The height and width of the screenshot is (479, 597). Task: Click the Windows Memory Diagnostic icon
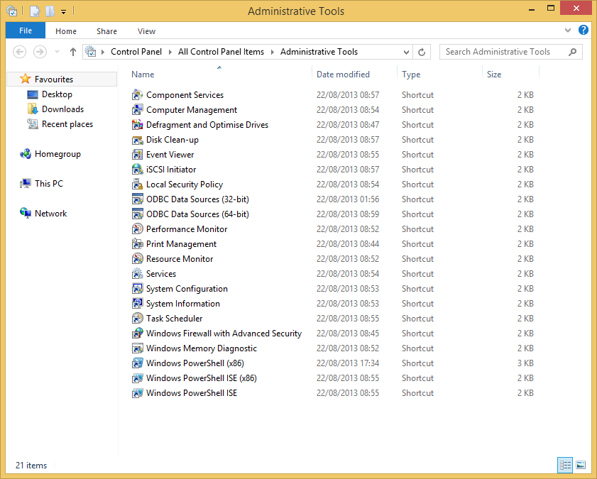[x=137, y=348]
